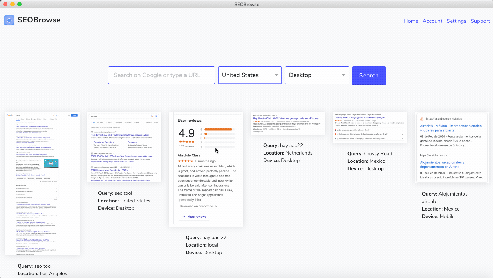Open the Alojamientos airbnb mobile thumbnail
Image resolution: width=493 pixels, height=278 pixels.
click(x=452, y=148)
